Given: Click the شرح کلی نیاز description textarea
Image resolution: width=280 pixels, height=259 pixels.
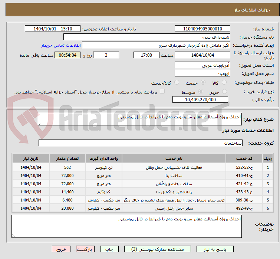Looking at the screenshot, I should pyautogui.click(x=140, y=119).
